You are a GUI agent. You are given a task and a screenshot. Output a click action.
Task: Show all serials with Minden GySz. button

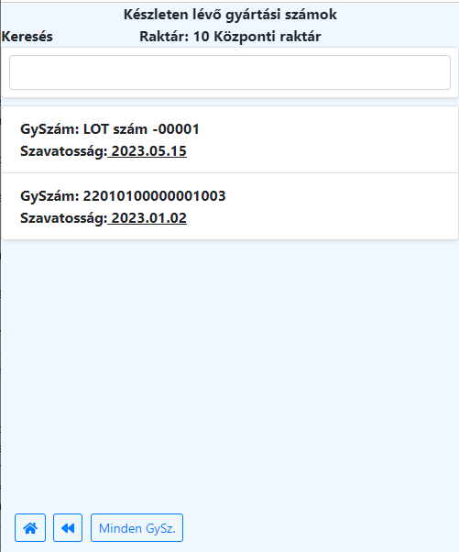click(137, 528)
